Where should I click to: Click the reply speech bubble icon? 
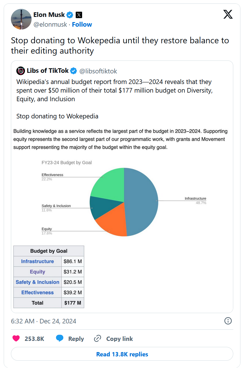(x=60, y=338)
